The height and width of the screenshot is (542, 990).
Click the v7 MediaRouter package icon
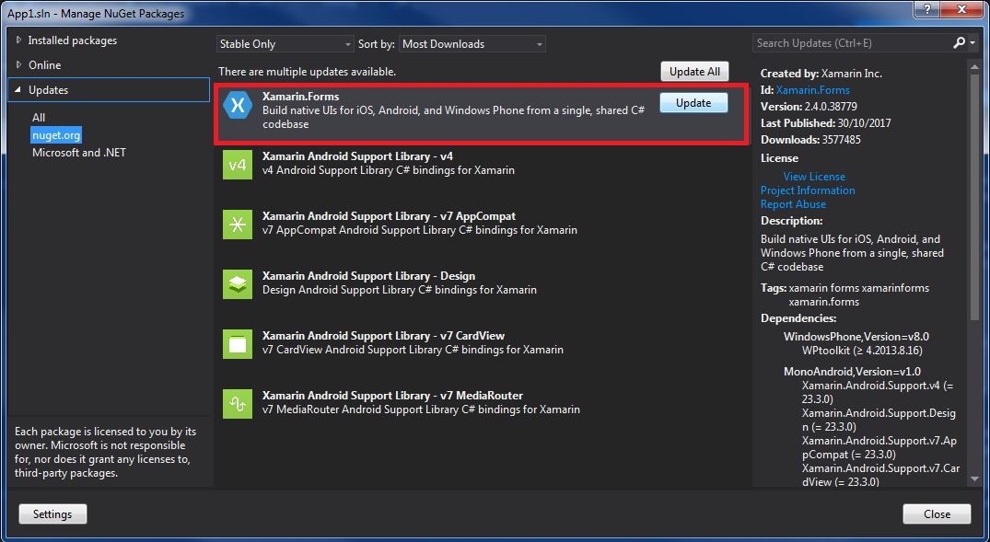pyautogui.click(x=238, y=405)
